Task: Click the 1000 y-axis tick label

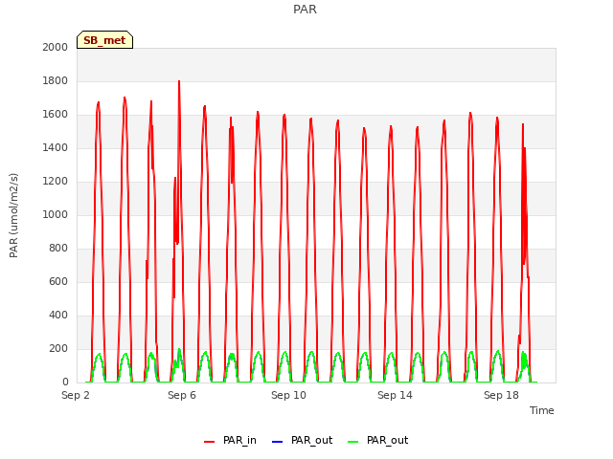Action: [56, 214]
